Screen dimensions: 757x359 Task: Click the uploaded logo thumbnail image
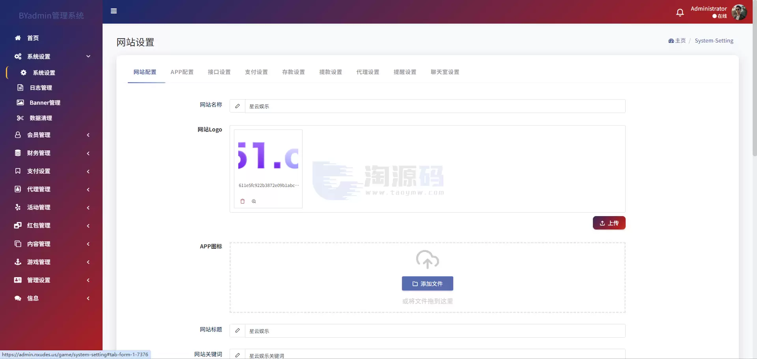pyautogui.click(x=268, y=156)
